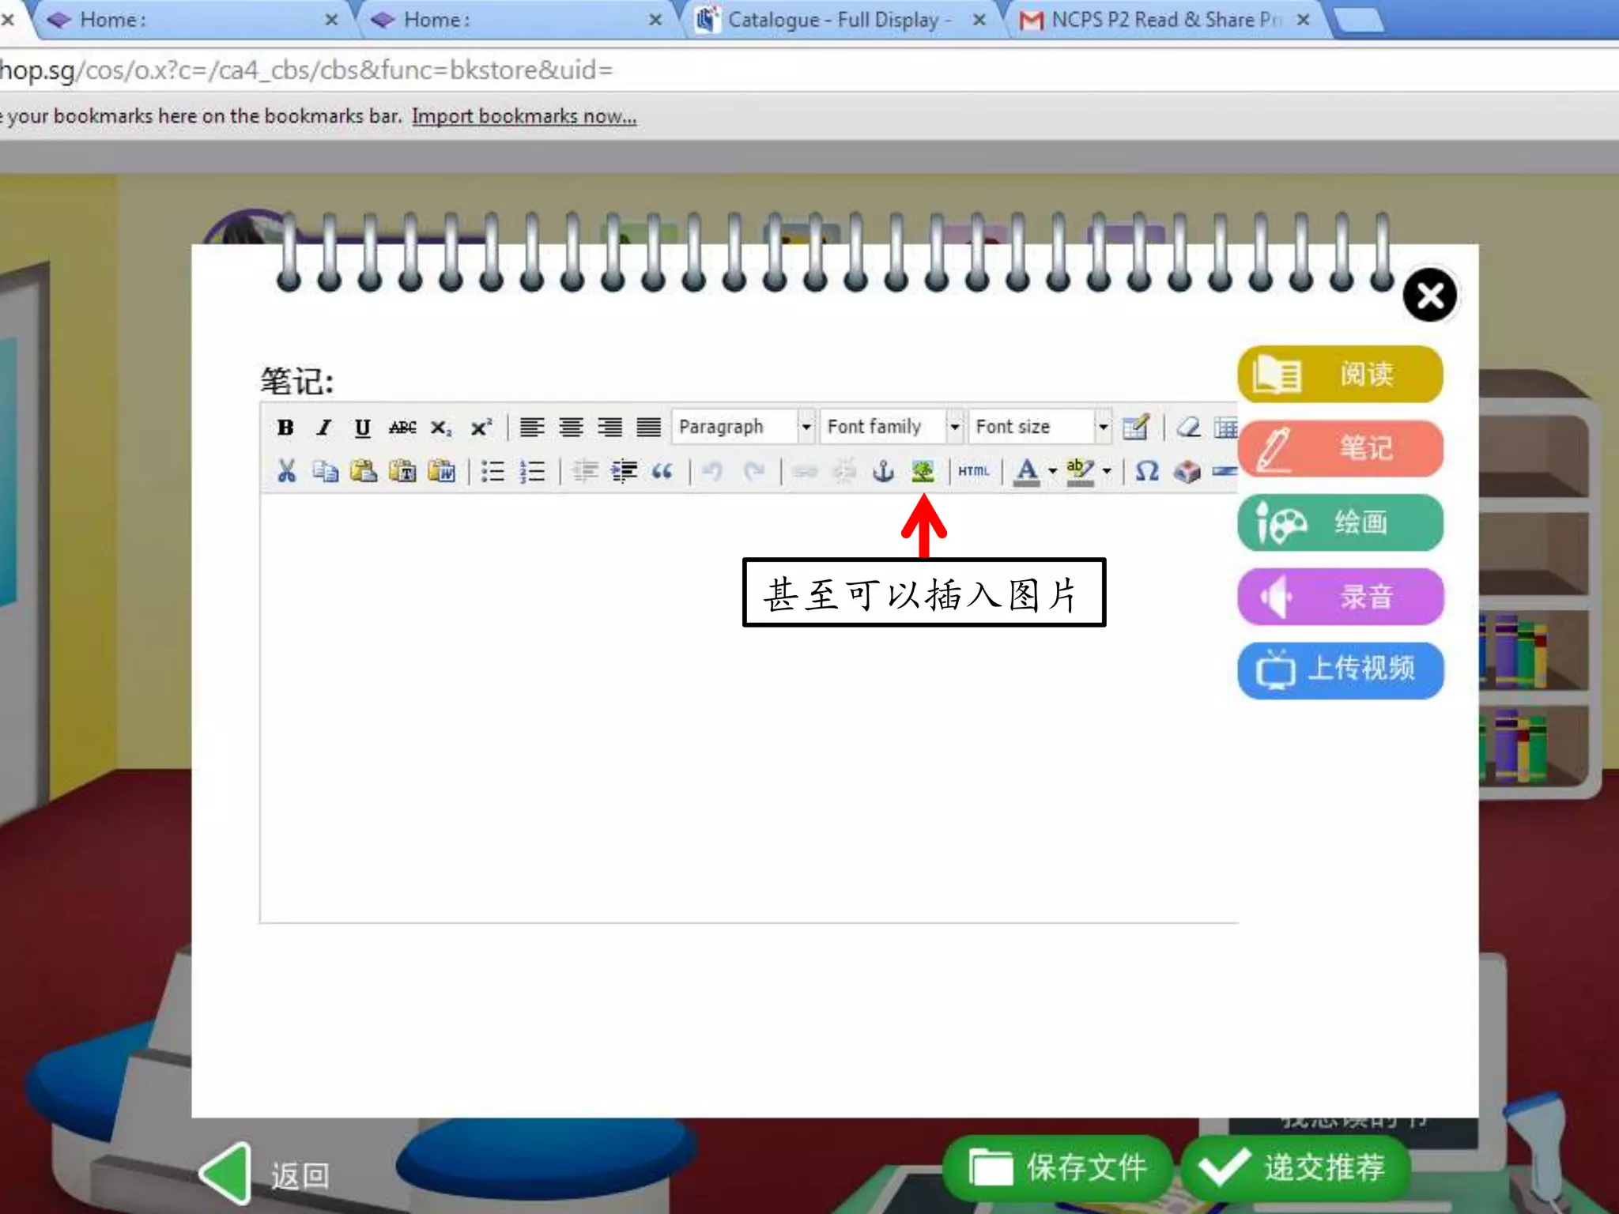Open the 绘画 drawing section
The image size is (1619, 1214).
1340,522
